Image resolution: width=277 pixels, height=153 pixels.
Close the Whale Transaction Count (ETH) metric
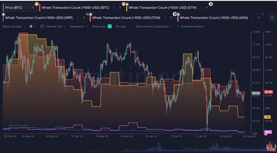(x=207, y=8)
